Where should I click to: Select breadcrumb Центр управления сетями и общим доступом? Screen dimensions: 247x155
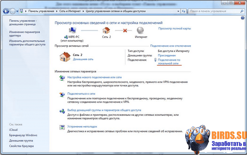pyautogui.click(x=115, y=11)
